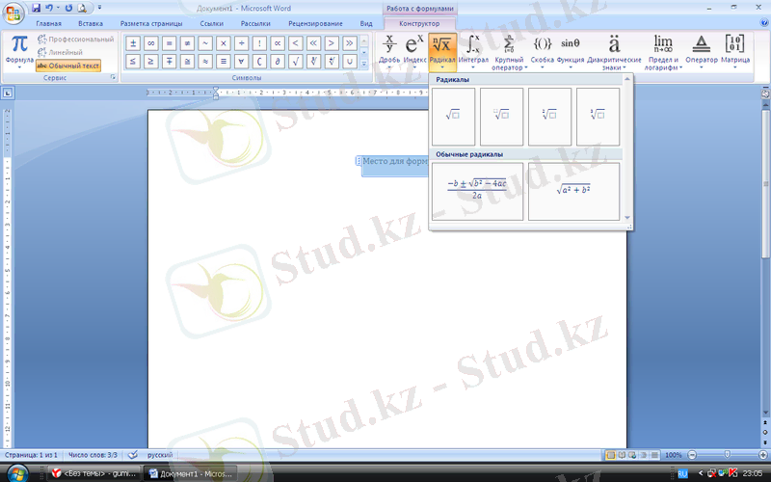Screen dimensions: 771x482
Task: Insert the almost-equal symbol
Action: [x=205, y=62]
